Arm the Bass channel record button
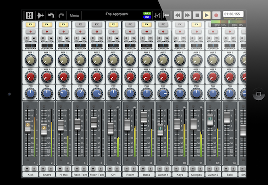This screenshot has width=268, height=185. pyautogui.click(x=147, y=32)
